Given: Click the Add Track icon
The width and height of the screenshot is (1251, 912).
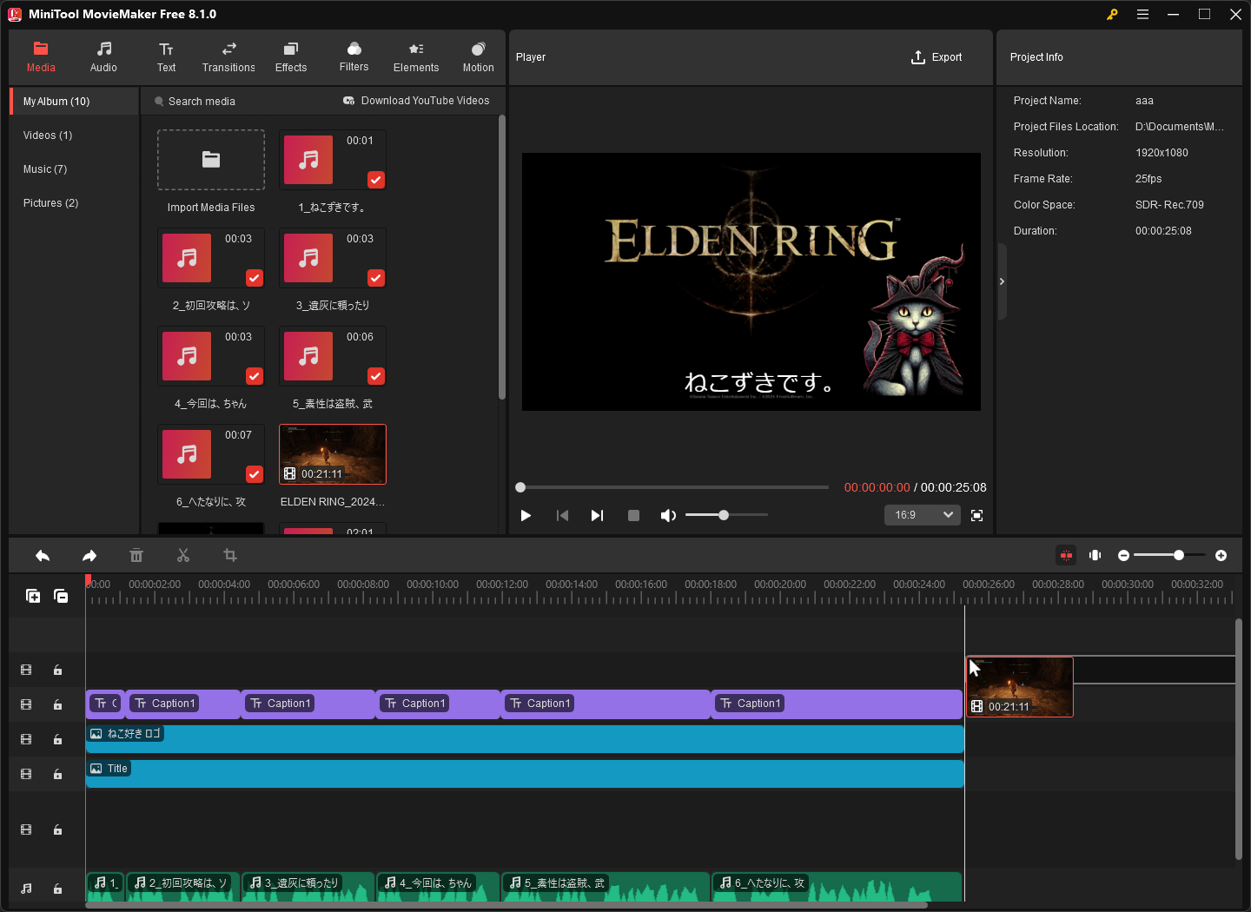Looking at the screenshot, I should coord(33,596).
